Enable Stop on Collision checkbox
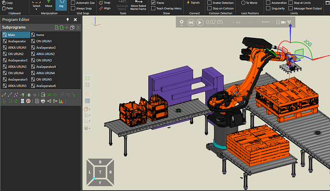Image resolution: width=330 pixels, height=191 pixels. click(x=209, y=9)
